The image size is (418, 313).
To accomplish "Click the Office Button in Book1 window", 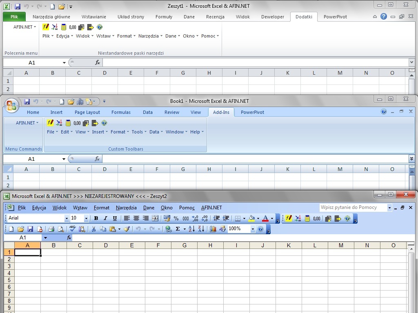I will click(11, 105).
